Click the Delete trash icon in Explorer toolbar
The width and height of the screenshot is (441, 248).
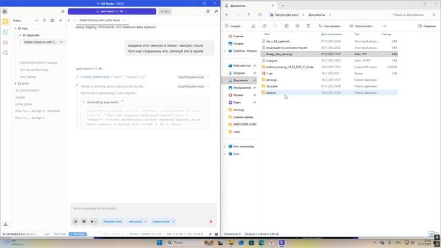coord(308,26)
